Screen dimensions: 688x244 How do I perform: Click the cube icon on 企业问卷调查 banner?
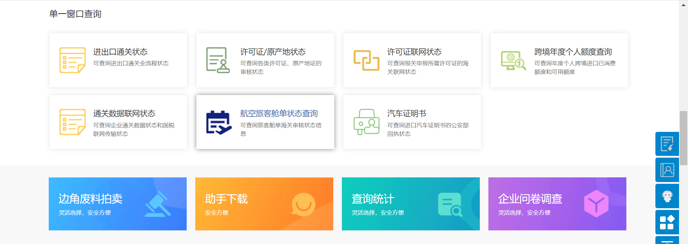(x=596, y=204)
